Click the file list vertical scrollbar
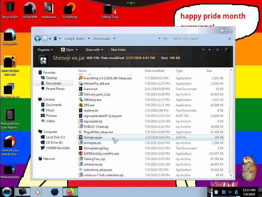Viewport: 262px width, 197px height. (231, 141)
